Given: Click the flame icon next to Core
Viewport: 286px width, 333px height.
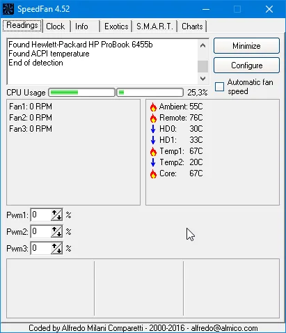Looking at the screenshot, I should point(153,173).
